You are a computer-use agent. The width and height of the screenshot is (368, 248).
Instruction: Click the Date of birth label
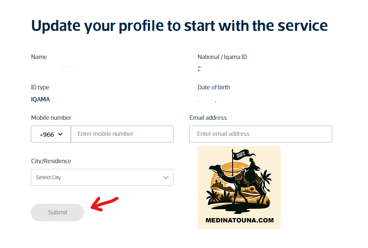[214, 88]
